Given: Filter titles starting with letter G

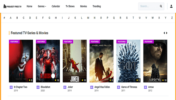Looking at the screenshot, I should point(49,18).
